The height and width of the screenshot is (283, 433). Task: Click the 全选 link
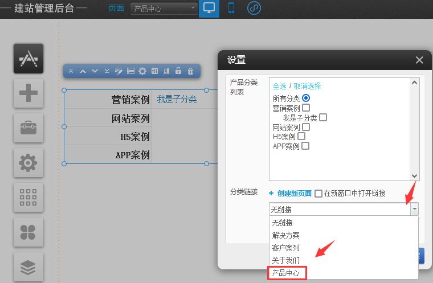click(279, 86)
